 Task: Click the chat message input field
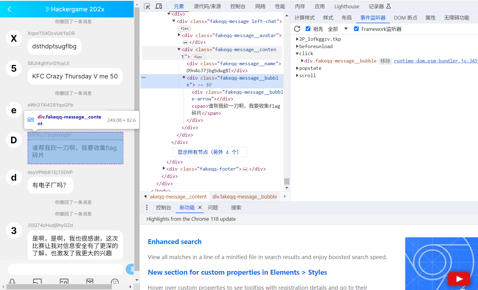pyautogui.click(x=66, y=269)
